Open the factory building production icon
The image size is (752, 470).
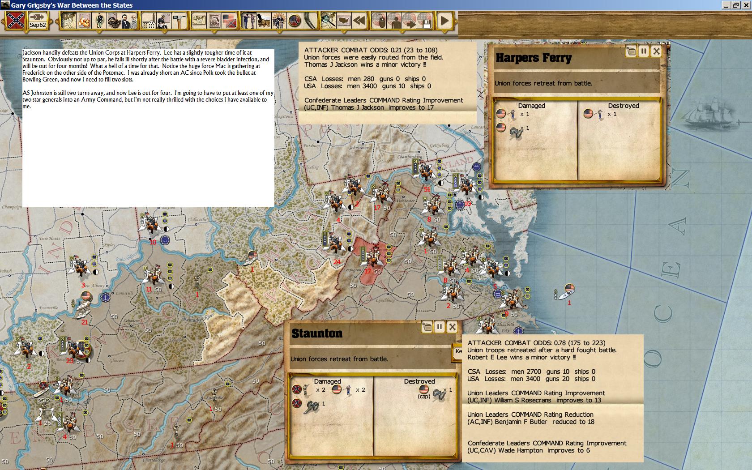tap(149, 21)
